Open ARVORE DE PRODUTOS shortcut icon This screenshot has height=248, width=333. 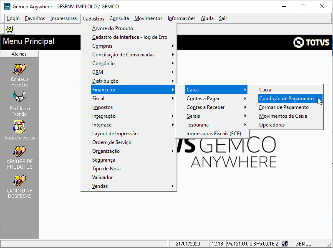pyautogui.click(x=20, y=151)
